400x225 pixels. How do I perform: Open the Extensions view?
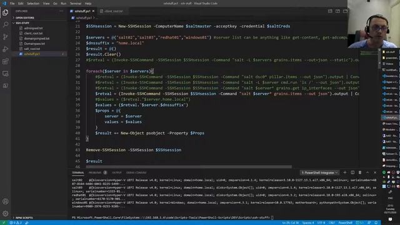point(6,61)
